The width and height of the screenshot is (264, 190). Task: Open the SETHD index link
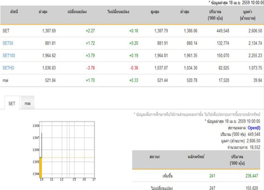tap(8, 68)
